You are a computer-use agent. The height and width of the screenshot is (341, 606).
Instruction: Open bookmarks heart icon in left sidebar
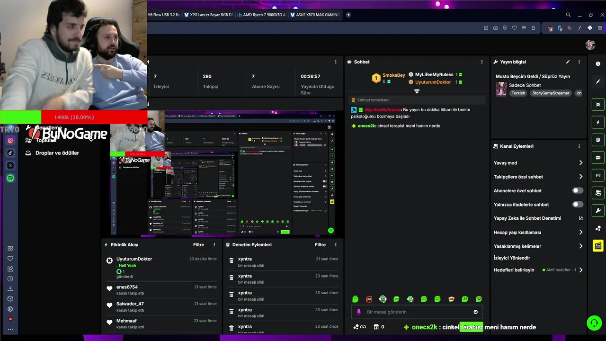click(x=10, y=259)
